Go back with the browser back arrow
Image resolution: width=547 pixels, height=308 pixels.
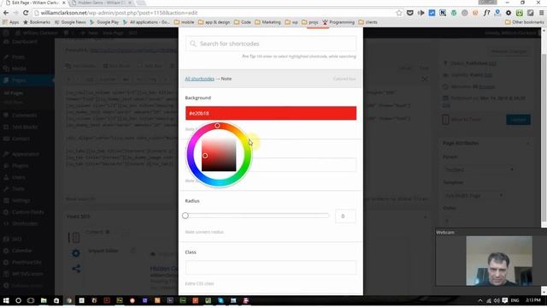[6, 13]
